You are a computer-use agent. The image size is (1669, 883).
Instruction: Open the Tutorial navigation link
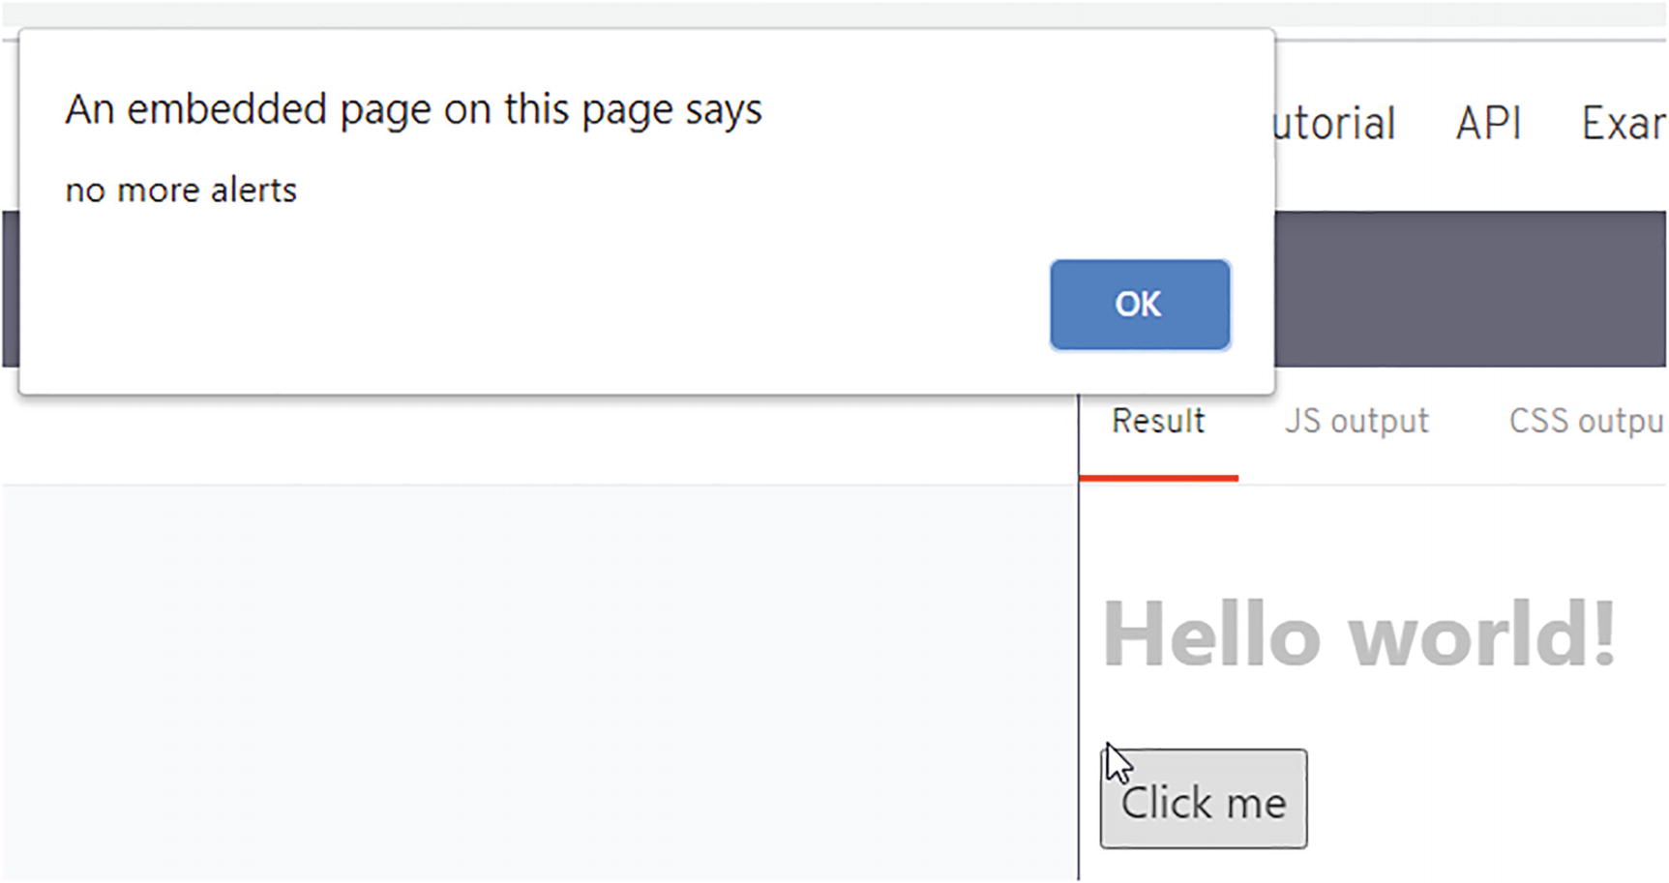pos(1335,124)
